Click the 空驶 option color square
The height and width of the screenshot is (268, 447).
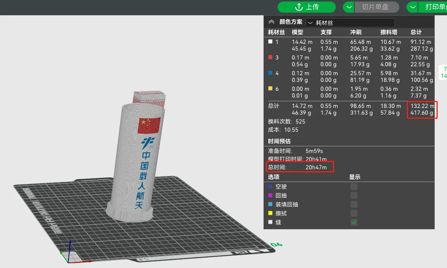point(270,186)
